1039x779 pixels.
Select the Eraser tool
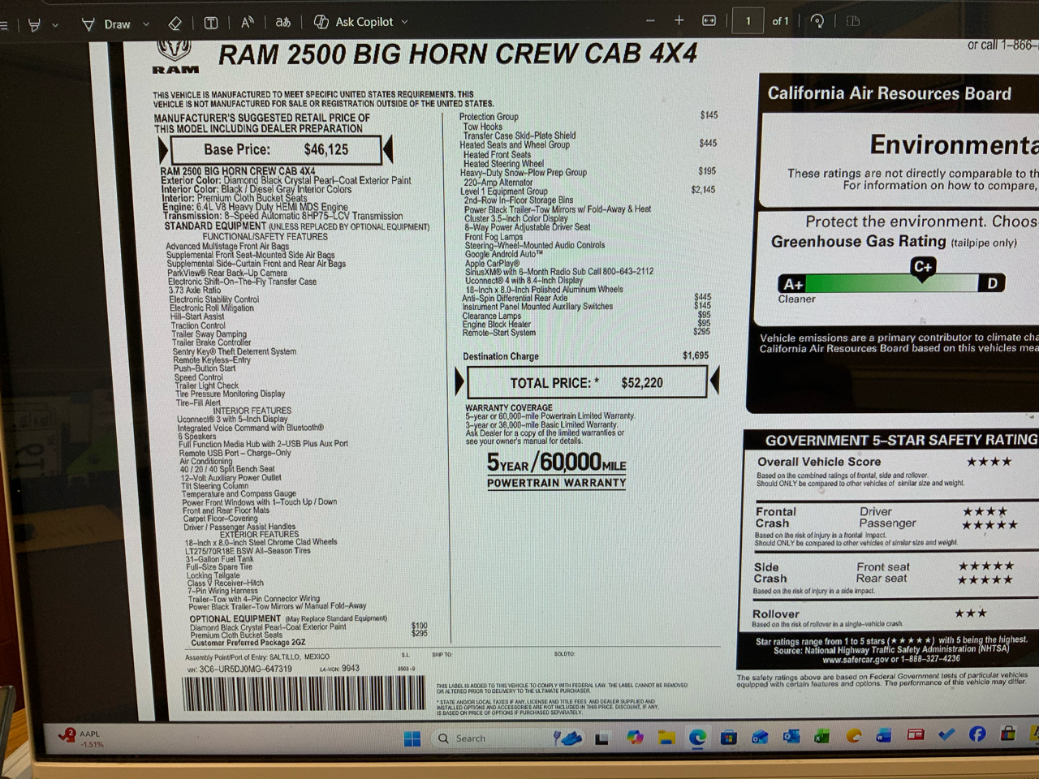coord(175,22)
